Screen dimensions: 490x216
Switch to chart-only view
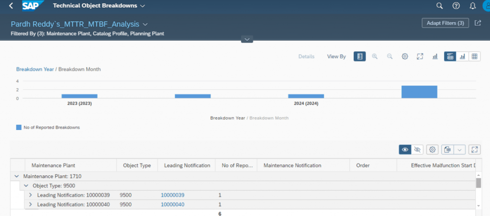[x=463, y=56]
